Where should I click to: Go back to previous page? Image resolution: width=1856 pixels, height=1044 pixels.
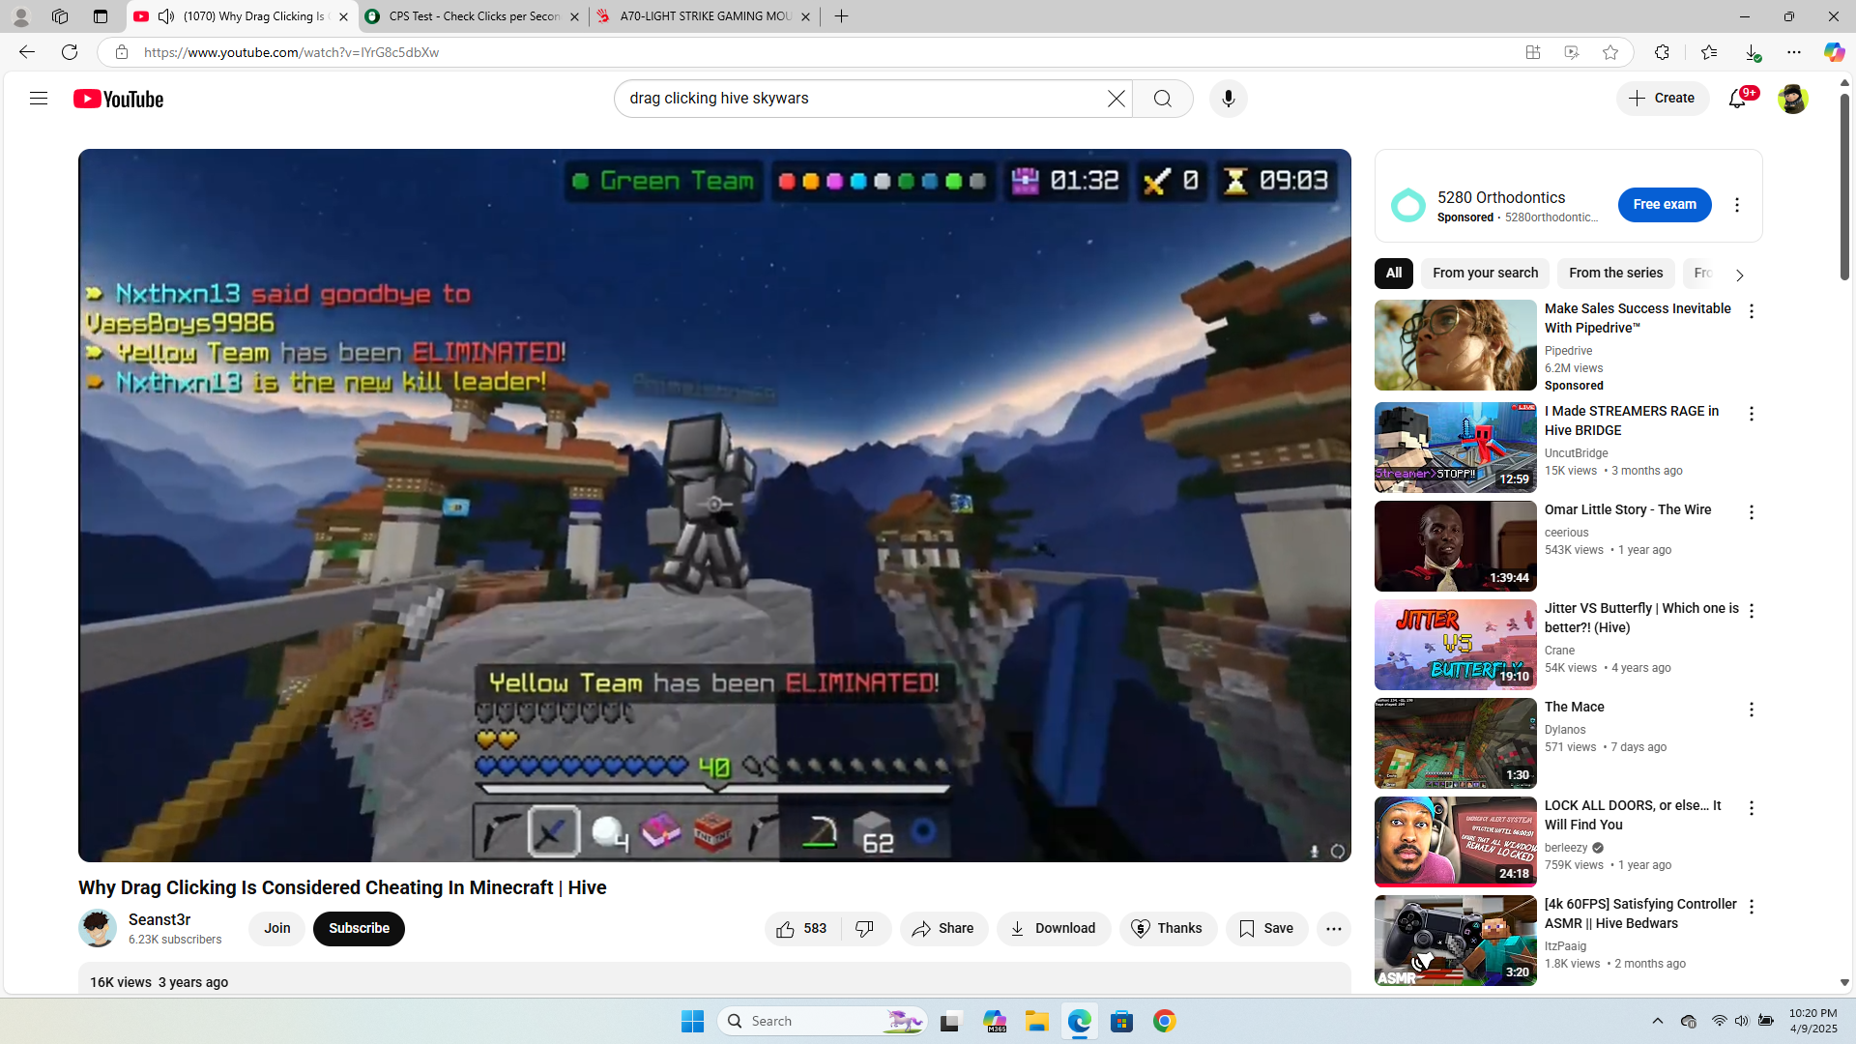[x=27, y=52]
